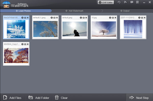
Task: Remove the 4645644_Copy1 photo
Action: pos(28,44)
